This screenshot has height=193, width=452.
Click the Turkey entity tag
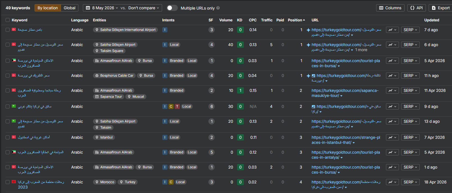click(128, 182)
